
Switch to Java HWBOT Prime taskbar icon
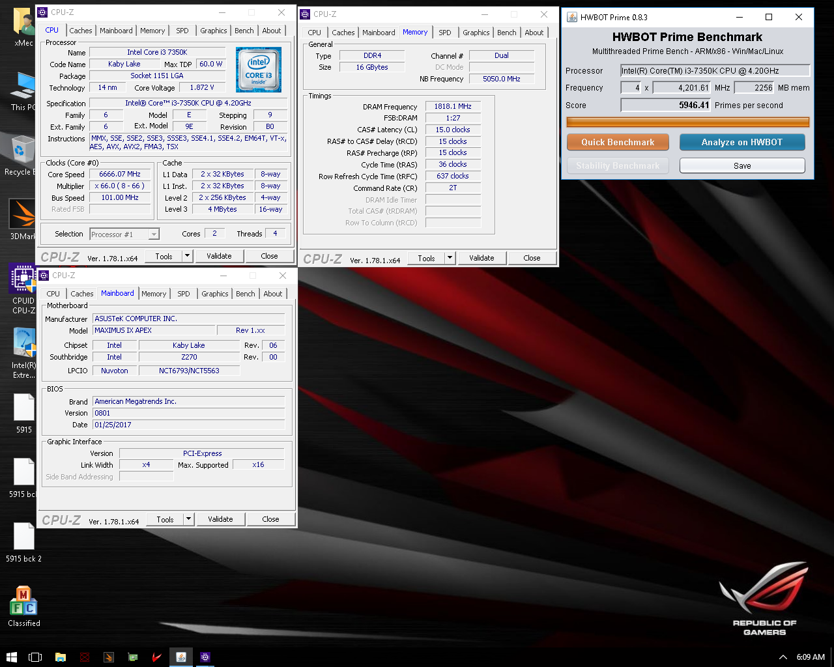(181, 657)
